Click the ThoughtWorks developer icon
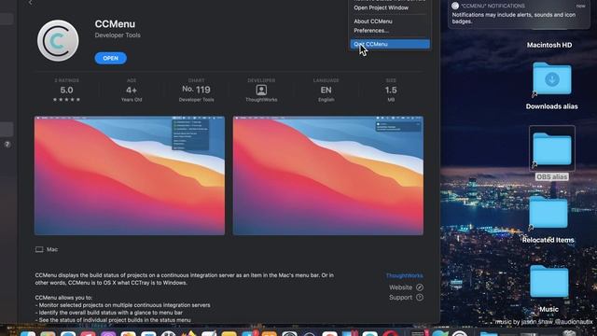Screen dimensions: 597x336 [x=261, y=91]
